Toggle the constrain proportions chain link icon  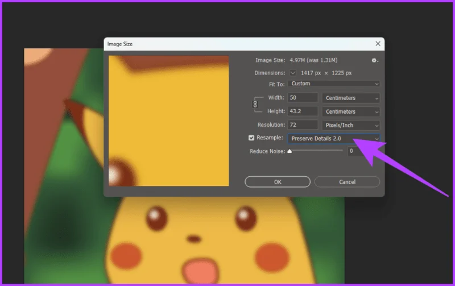coord(255,104)
